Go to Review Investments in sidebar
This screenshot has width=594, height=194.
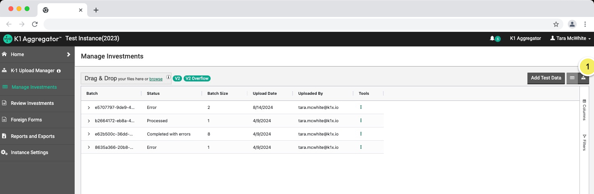(32, 103)
